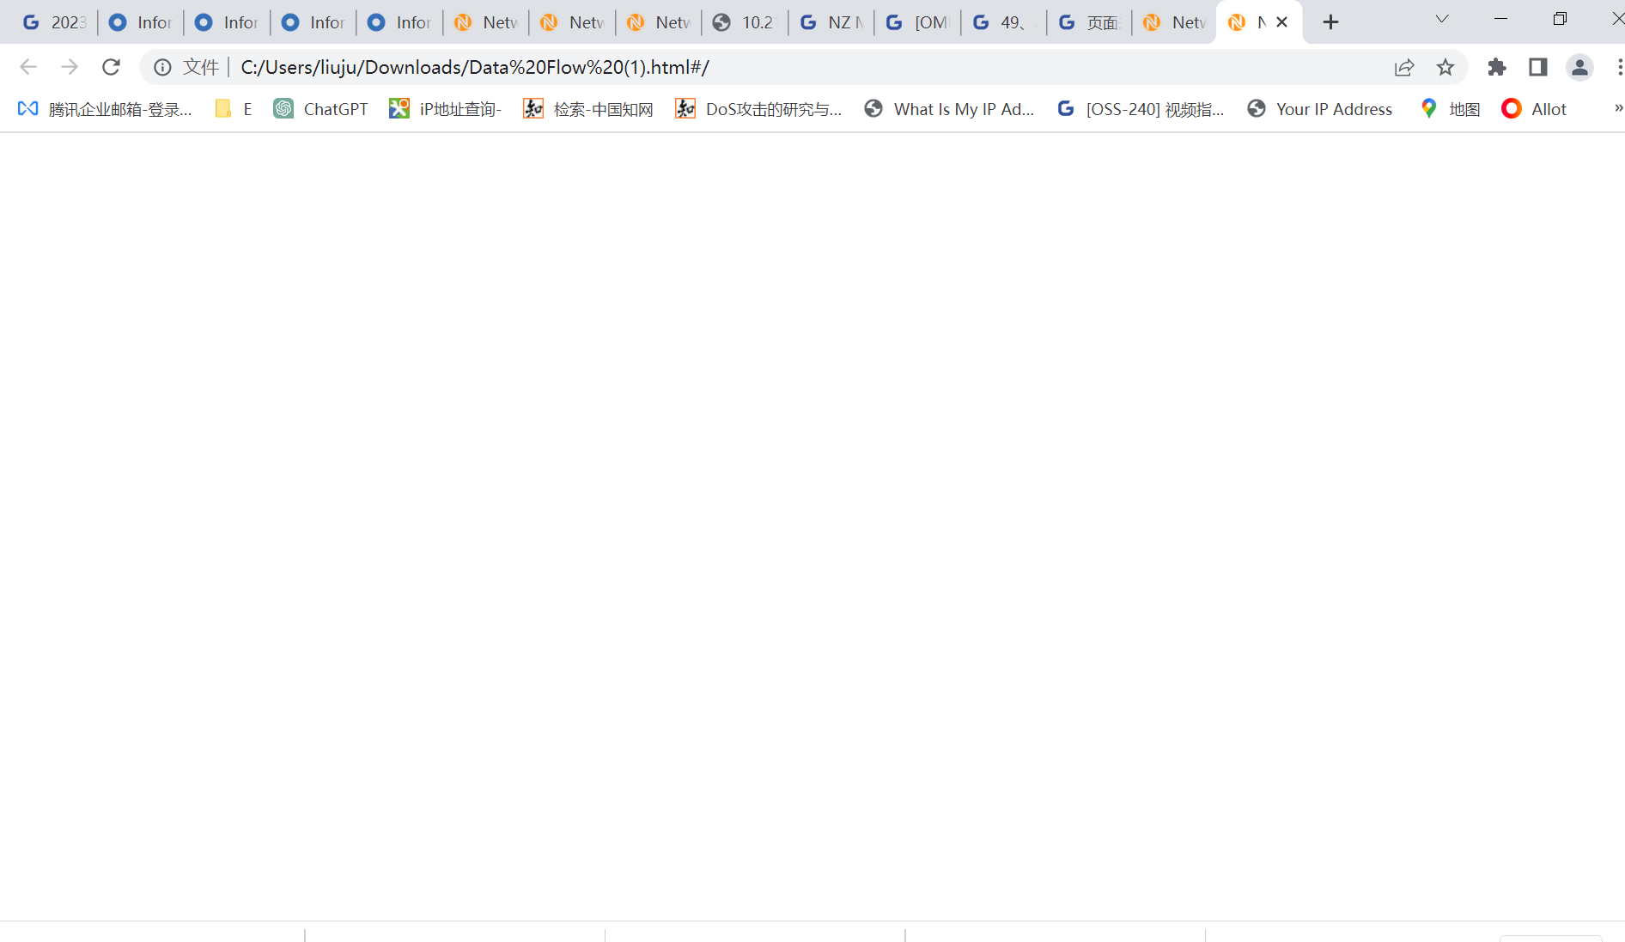
Task: View the site information icon
Action: pos(162,67)
